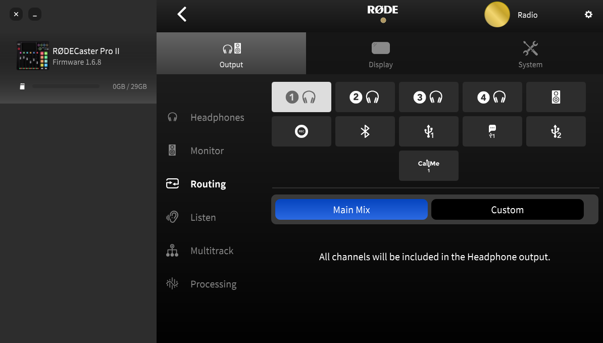Pick Headphone 4 output button
This screenshot has height=343, width=603.
(x=492, y=97)
